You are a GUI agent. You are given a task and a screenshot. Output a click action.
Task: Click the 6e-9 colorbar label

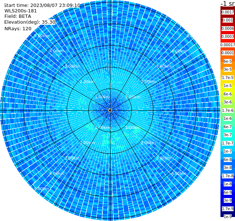coord(227,192)
